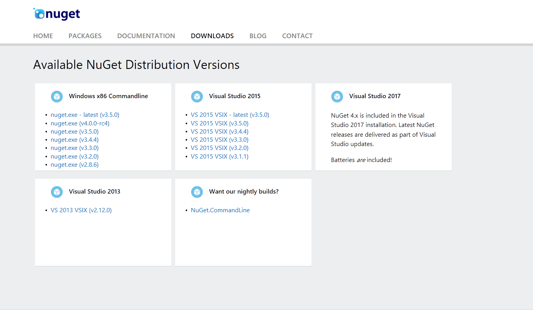Open the NuGet.CommandLine nightly builds link
The height and width of the screenshot is (310, 533).
(220, 210)
